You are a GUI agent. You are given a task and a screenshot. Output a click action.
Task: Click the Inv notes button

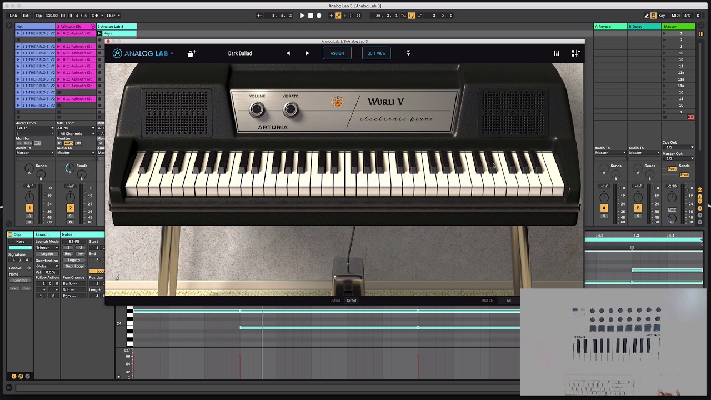click(79, 254)
